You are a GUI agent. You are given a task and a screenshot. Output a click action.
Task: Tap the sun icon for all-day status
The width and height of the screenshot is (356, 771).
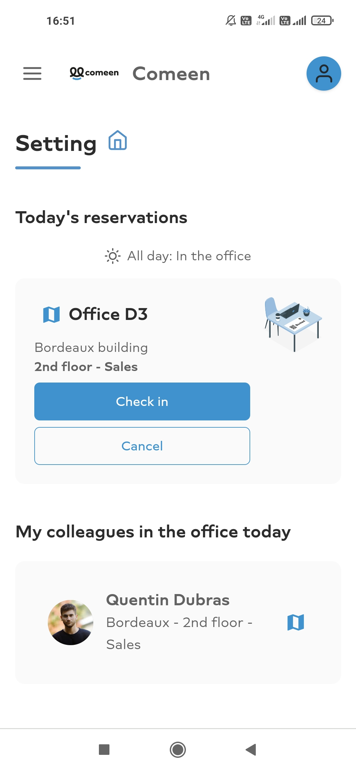(113, 256)
